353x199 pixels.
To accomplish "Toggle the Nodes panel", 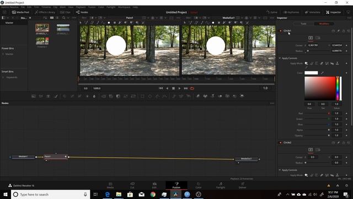I will [x=82, y=12].
